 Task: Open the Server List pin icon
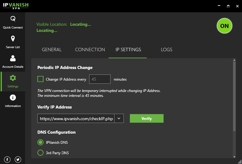[13, 39]
